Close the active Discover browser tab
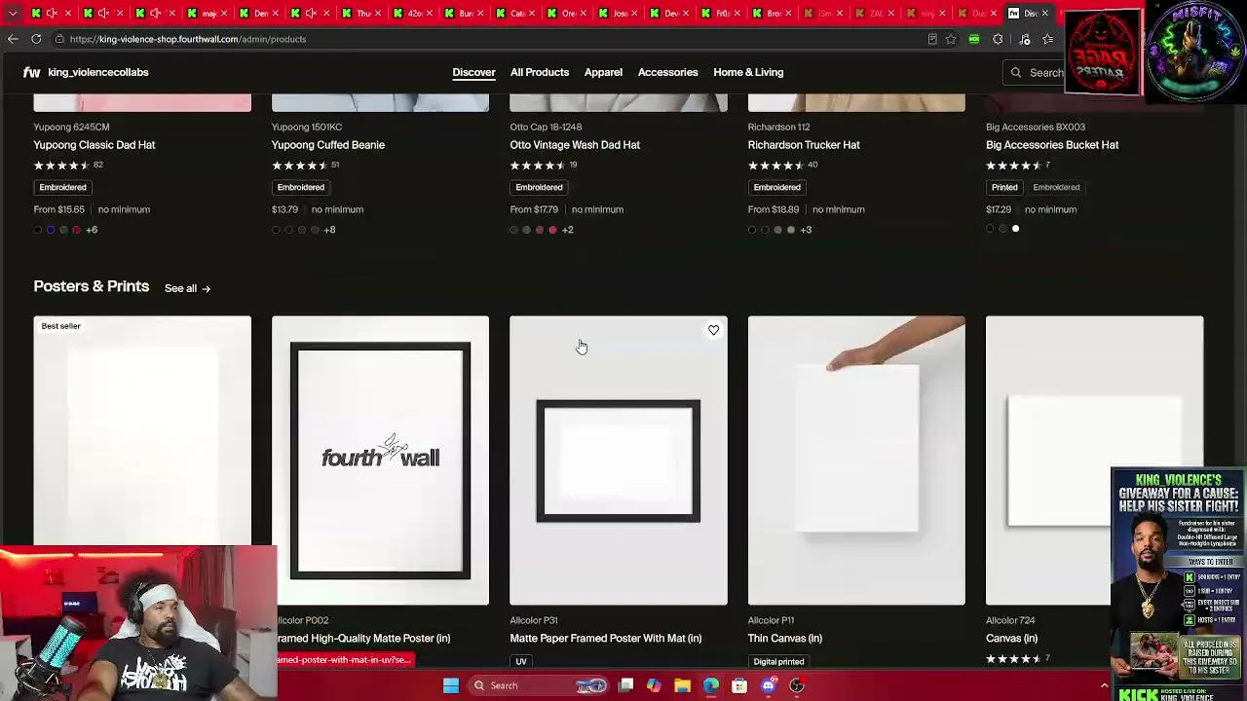 click(x=1044, y=13)
